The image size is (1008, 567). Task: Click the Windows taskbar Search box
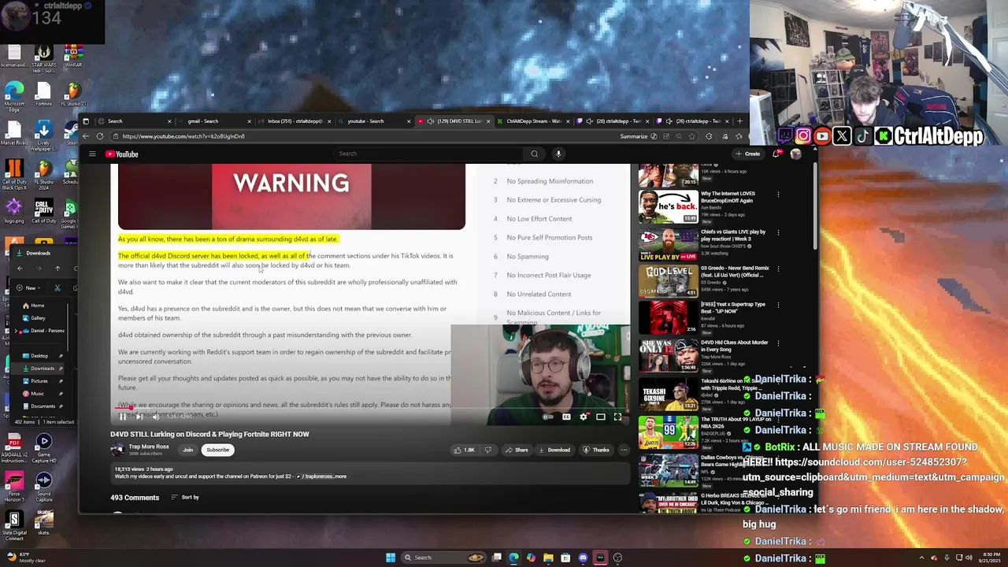tap(445, 558)
